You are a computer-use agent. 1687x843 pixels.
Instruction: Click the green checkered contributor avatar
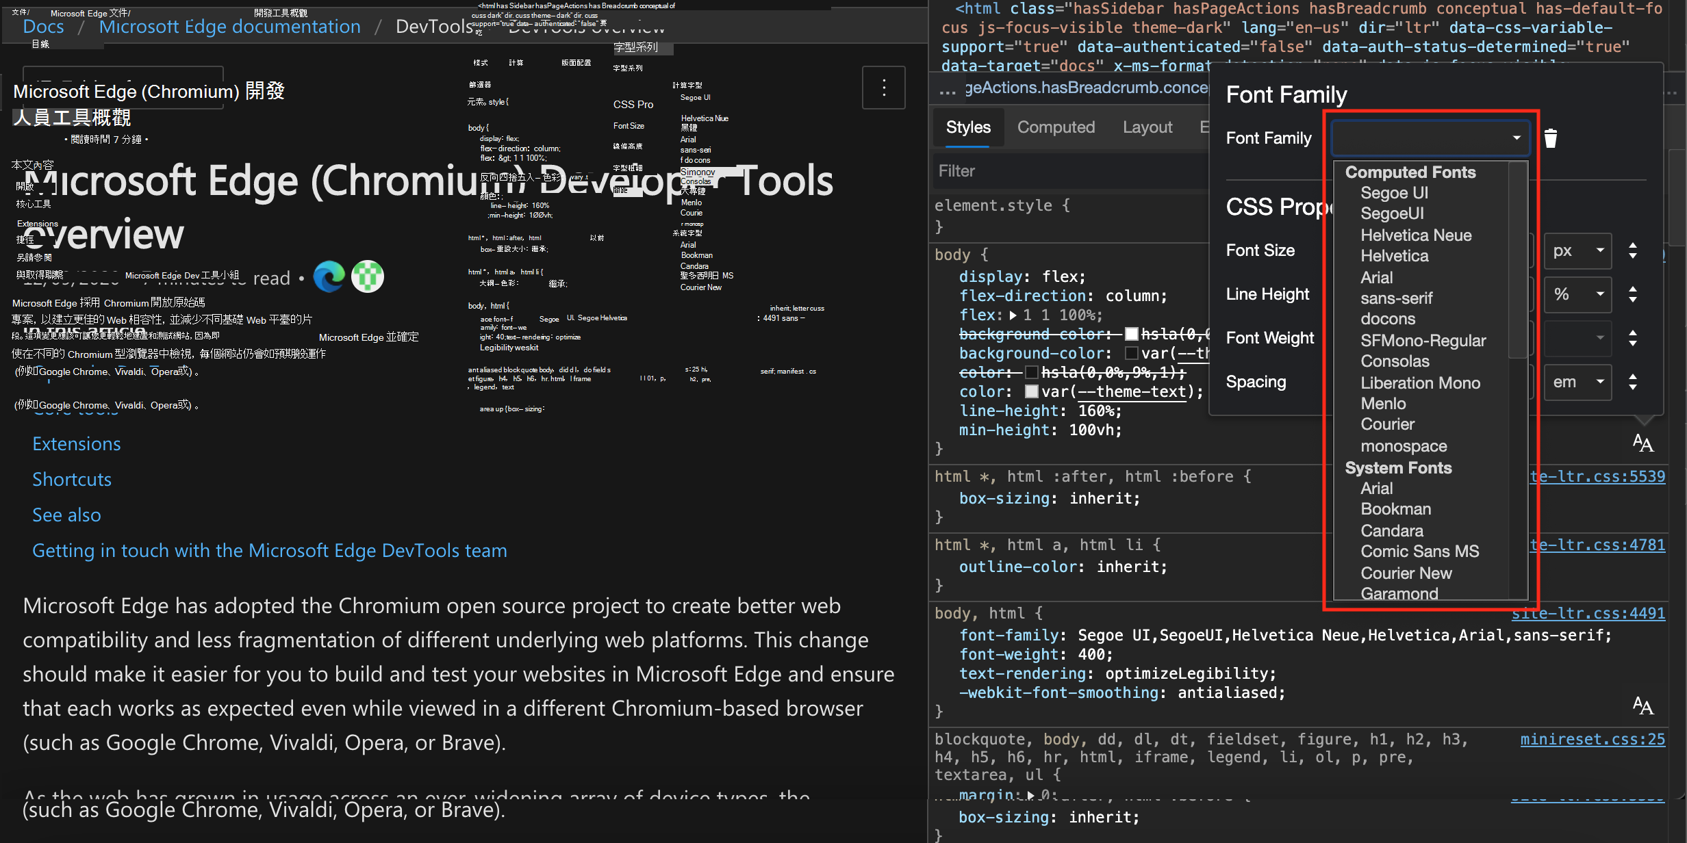pos(368,277)
